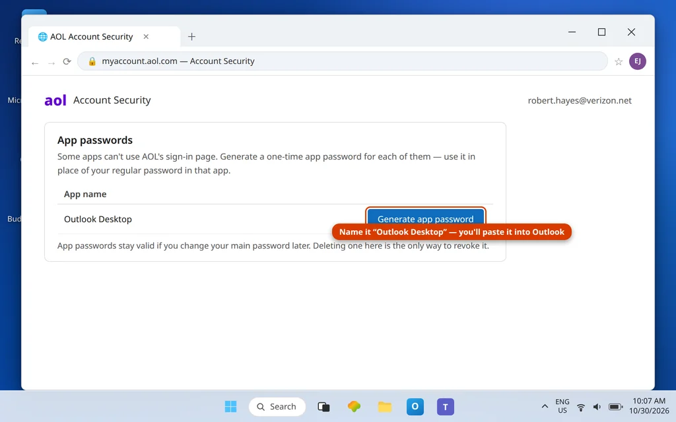Screen dimensions: 676x422
Task: Show hidden system tray icons
Action: click(x=545, y=406)
